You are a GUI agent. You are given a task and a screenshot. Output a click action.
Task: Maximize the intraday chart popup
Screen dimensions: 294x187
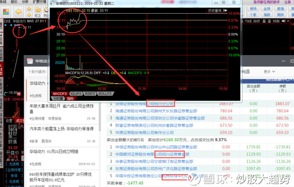(x=224, y=2)
